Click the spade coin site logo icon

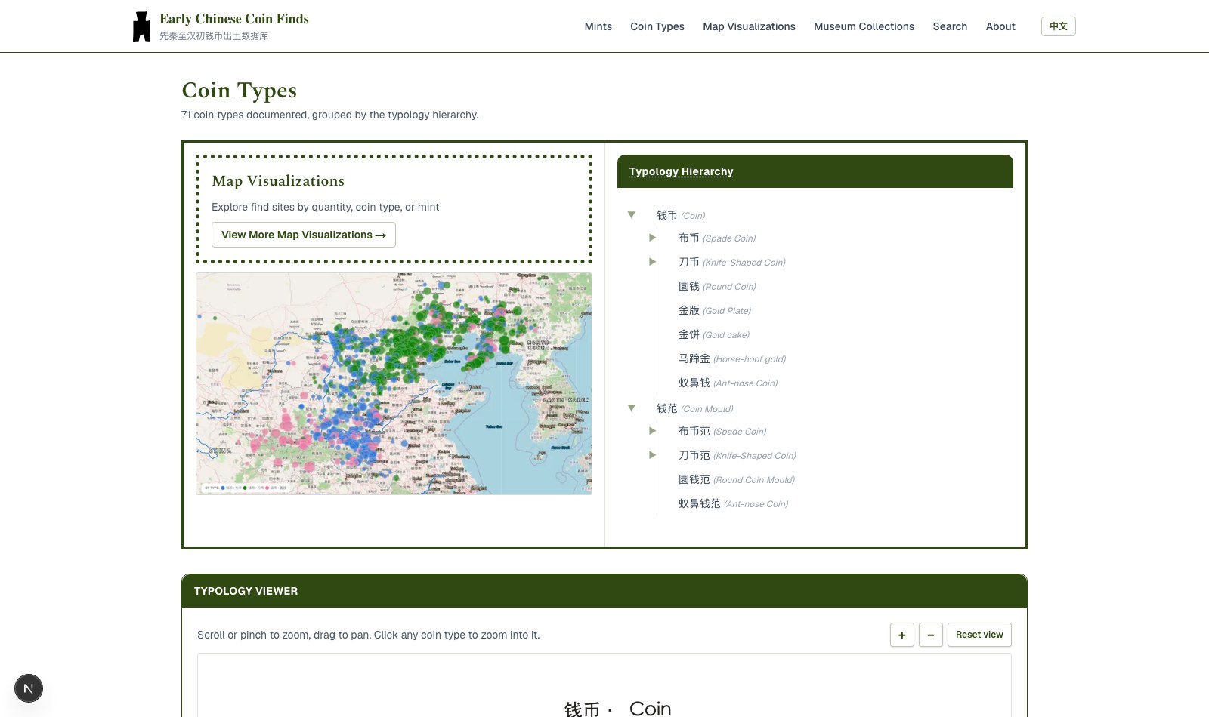pos(141,26)
